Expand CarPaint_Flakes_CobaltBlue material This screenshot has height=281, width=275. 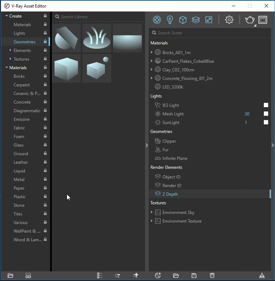coord(152,61)
